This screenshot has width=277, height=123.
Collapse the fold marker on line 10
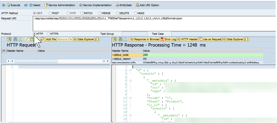tap(130, 98)
